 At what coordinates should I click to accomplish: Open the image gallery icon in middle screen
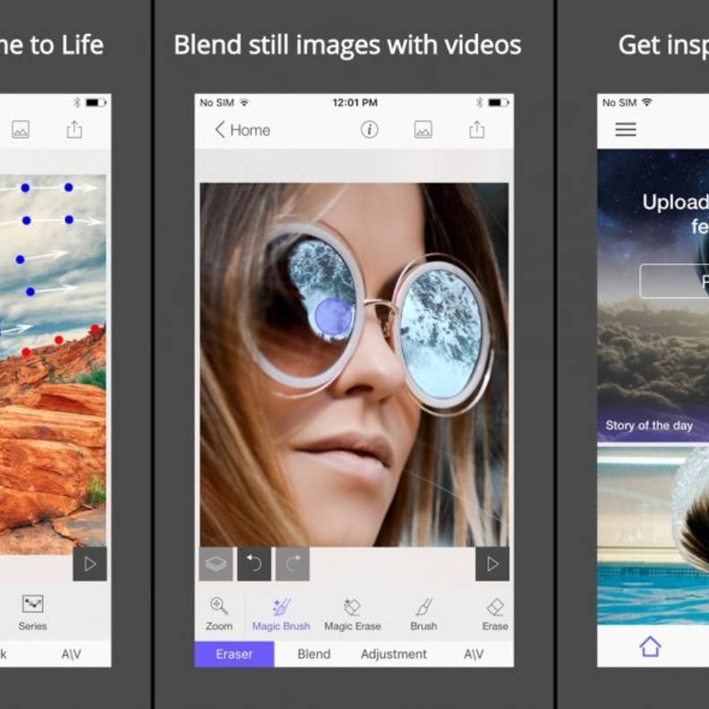point(423,130)
